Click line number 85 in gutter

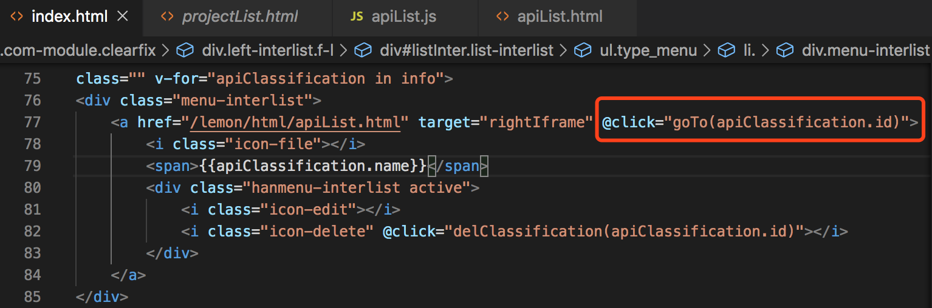pyautogui.click(x=32, y=296)
